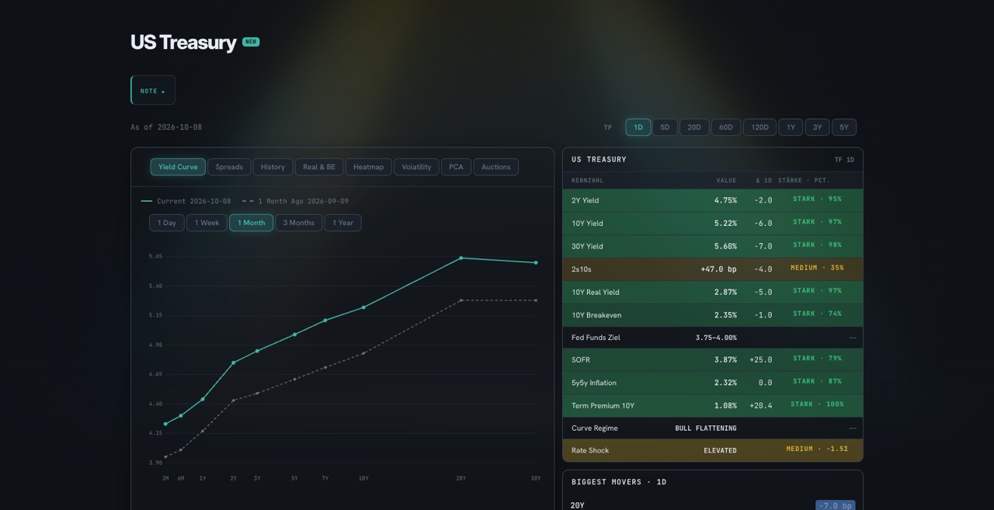Open the Real & BE tab
Screen dimensions: 994x510
(x=319, y=167)
